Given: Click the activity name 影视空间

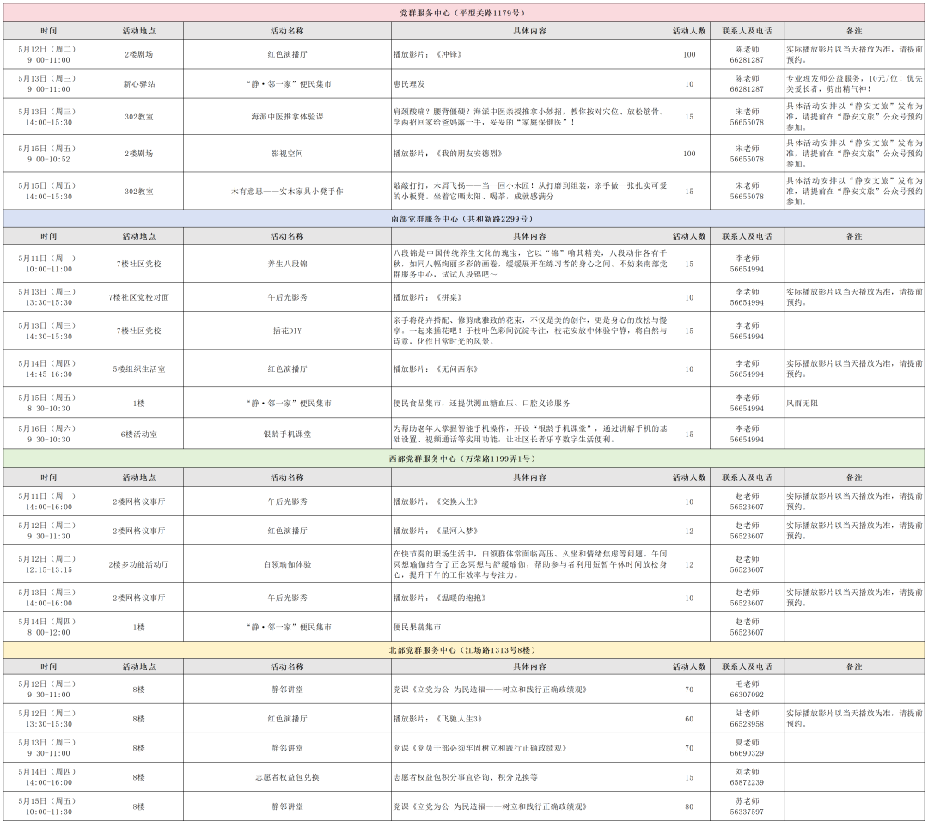Looking at the screenshot, I should tap(287, 154).
